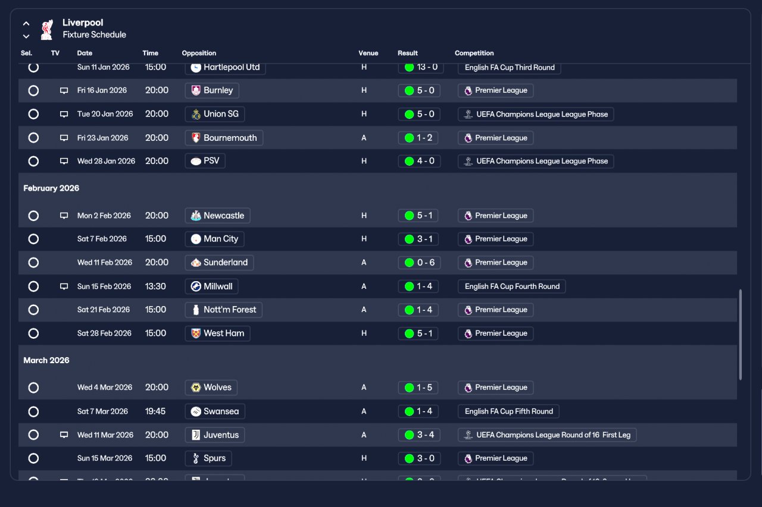Click the 13:30 kick-off time
762x507 pixels.
click(x=155, y=286)
